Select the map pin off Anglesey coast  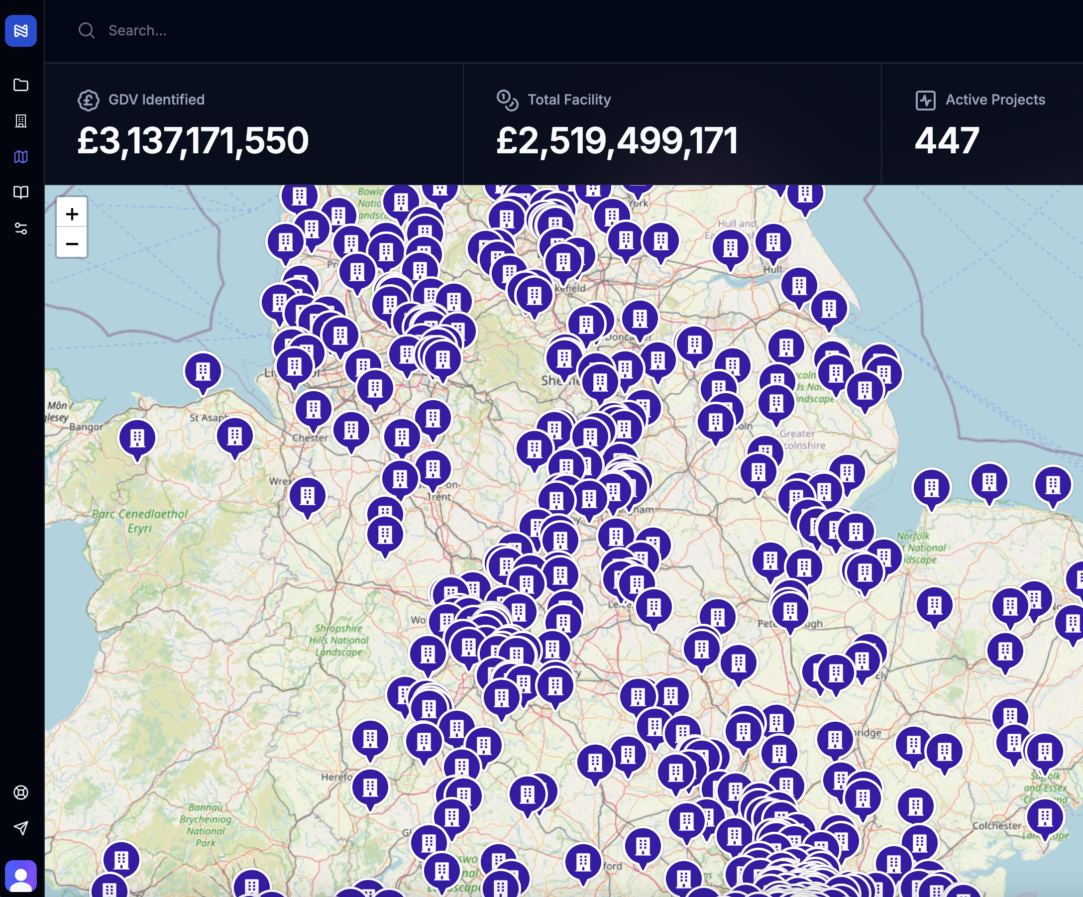click(x=203, y=372)
